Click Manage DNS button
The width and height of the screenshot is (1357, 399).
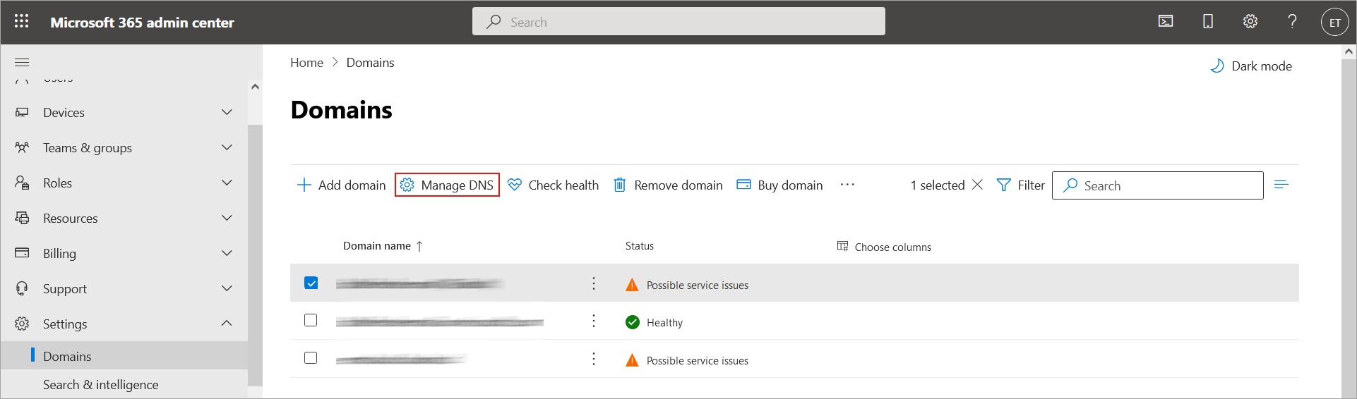point(447,185)
